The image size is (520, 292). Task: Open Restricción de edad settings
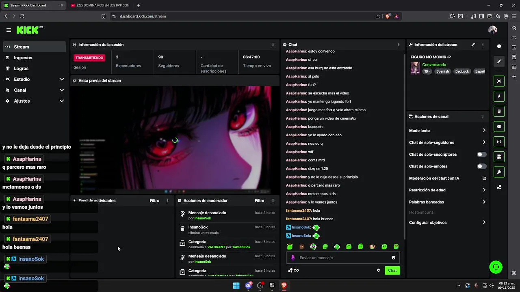(x=447, y=190)
